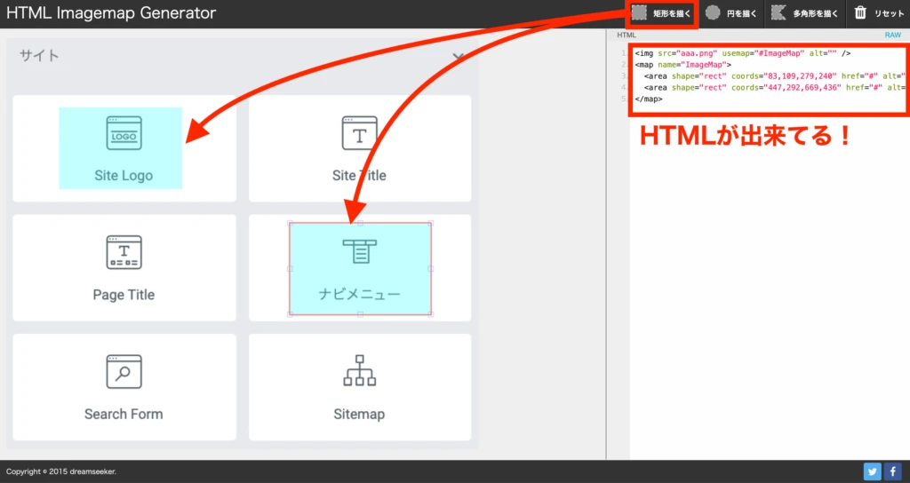Viewport: 910px width, 483px height.
Task: Click the HTML Imagemap Generator title
Action: click(x=111, y=12)
